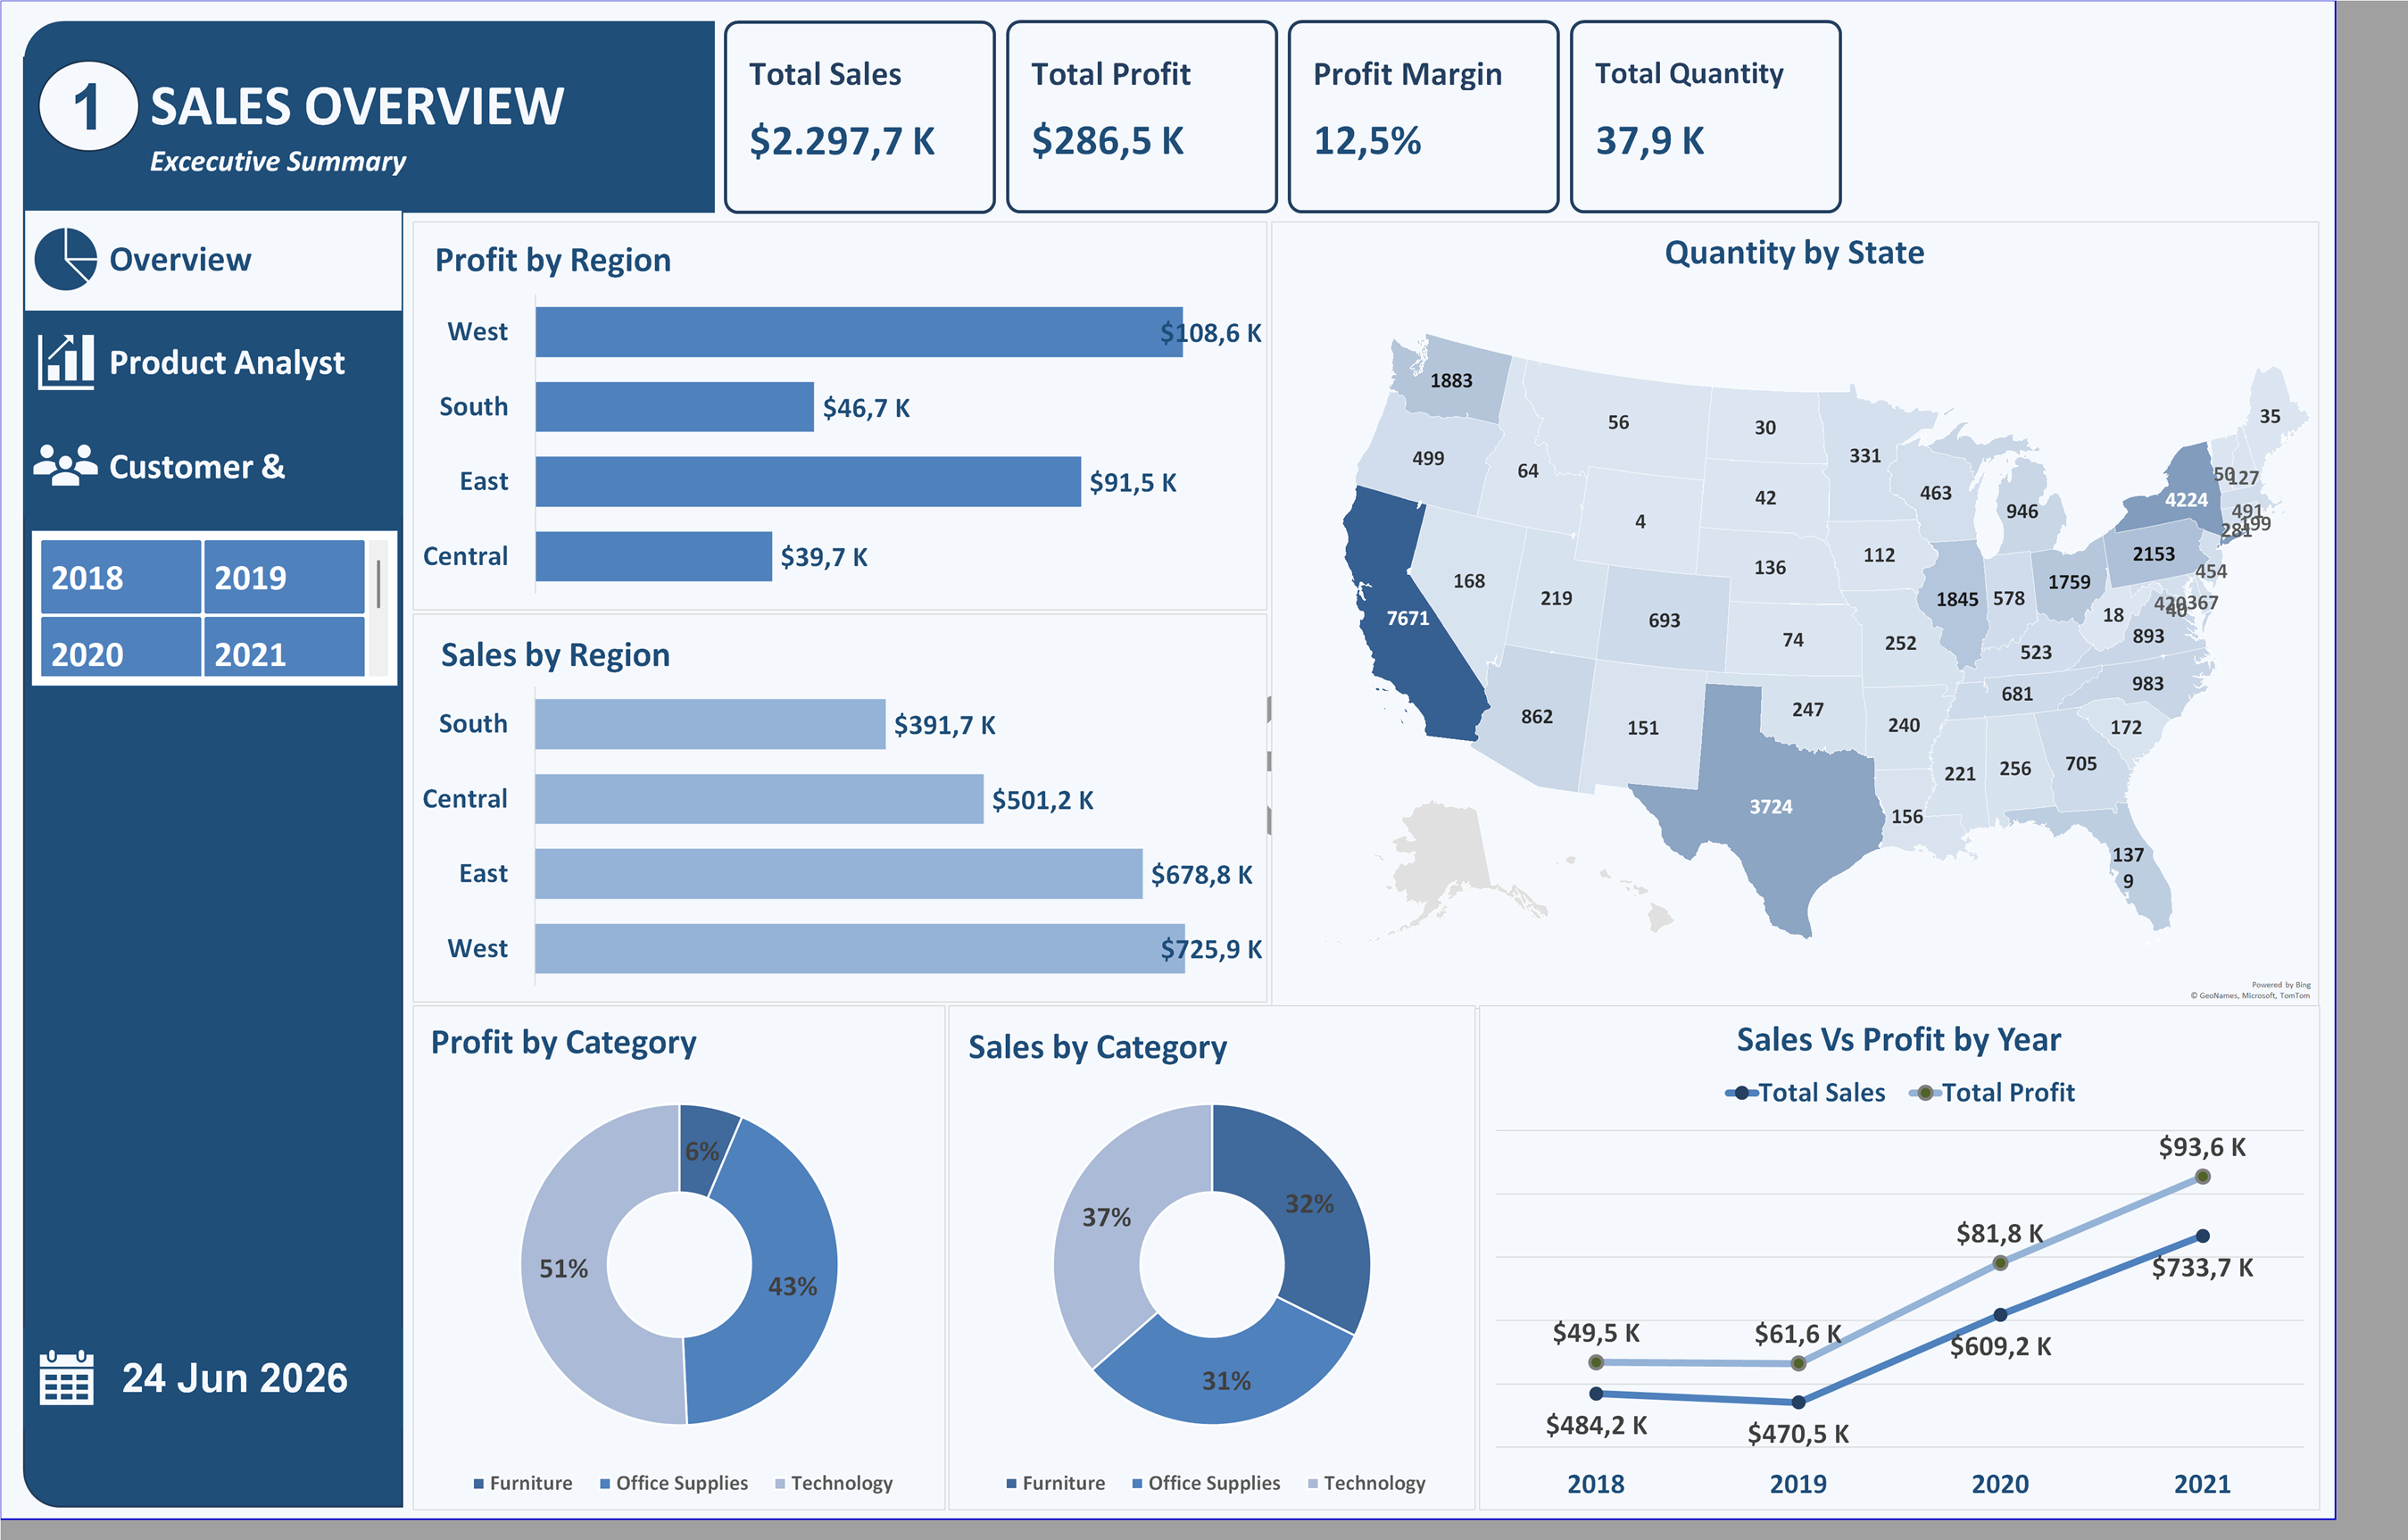Select the Profit Margin KPI card
The width and height of the screenshot is (2408, 1540).
pyautogui.click(x=1423, y=117)
